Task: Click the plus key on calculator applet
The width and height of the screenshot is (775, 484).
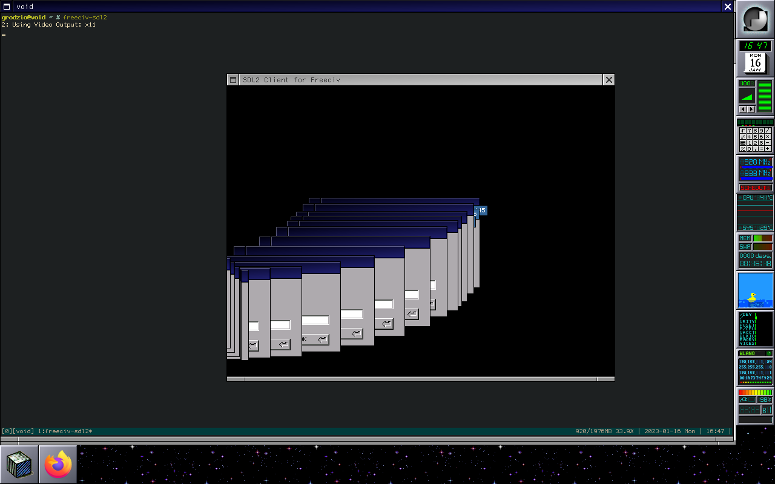Action: click(768, 149)
